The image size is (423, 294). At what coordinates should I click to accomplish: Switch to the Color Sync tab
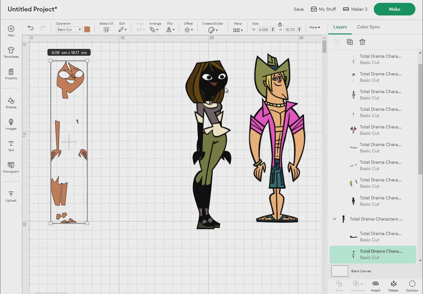pos(368,27)
